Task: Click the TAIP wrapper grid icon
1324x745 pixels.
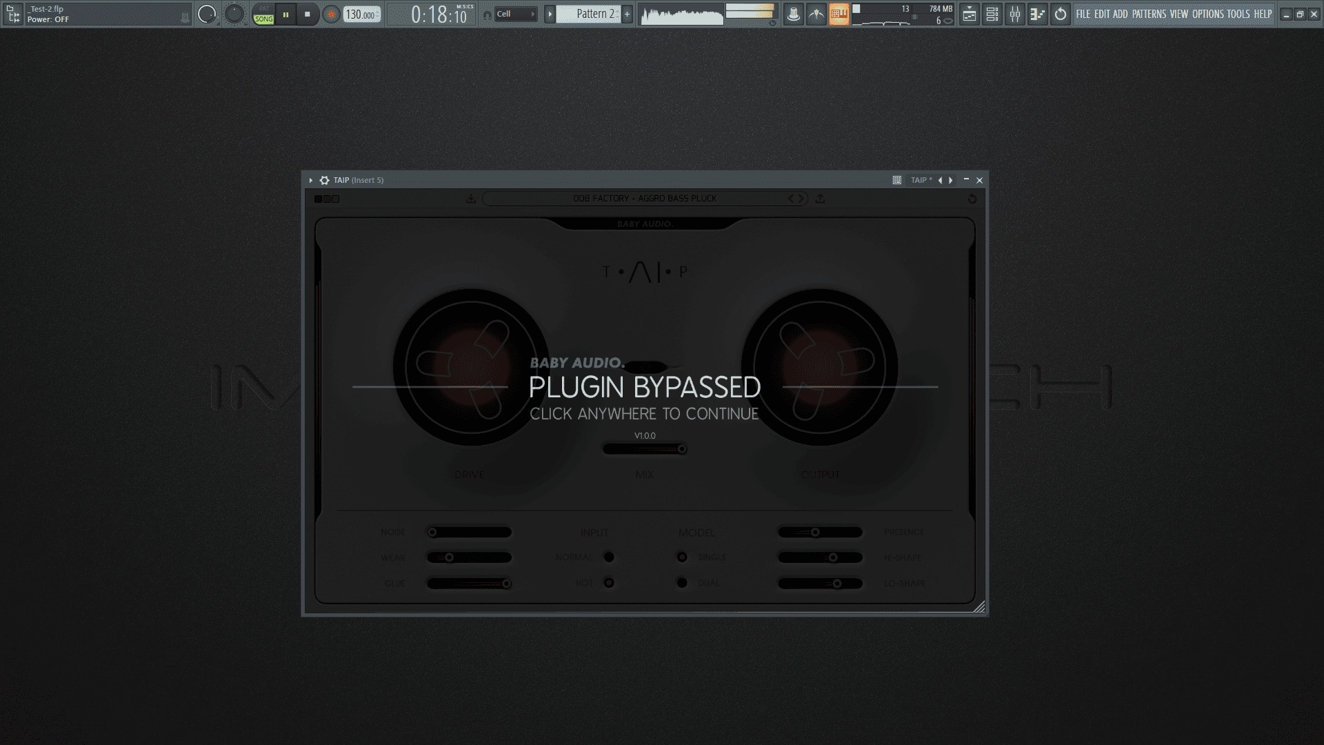Action: click(896, 180)
